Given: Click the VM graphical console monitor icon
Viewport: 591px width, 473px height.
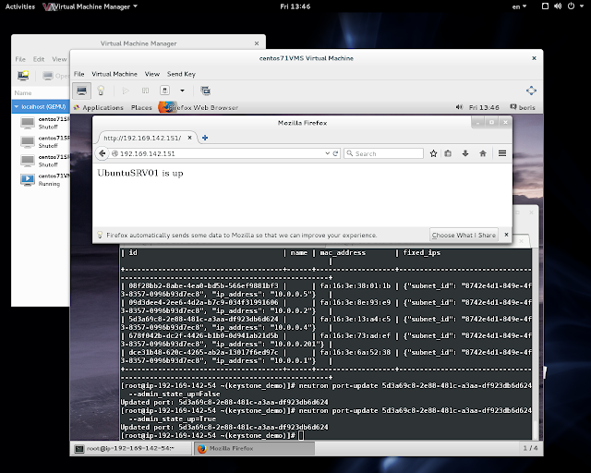Looking at the screenshot, I should [81, 91].
